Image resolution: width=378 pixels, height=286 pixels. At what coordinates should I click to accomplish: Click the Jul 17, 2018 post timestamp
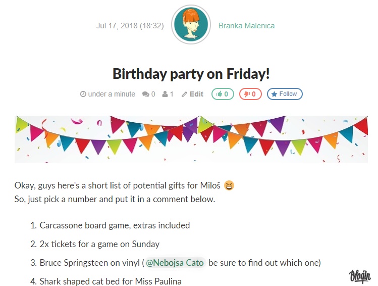tap(130, 26)
